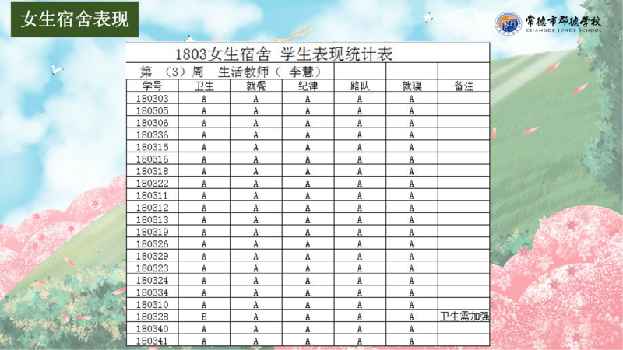Select the 路队 column header
Screen dimensions: 623x350
(x=360, y=86)
